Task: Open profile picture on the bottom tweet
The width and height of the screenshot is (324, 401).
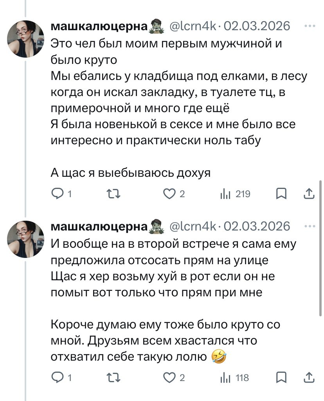Action: (26, 239)
